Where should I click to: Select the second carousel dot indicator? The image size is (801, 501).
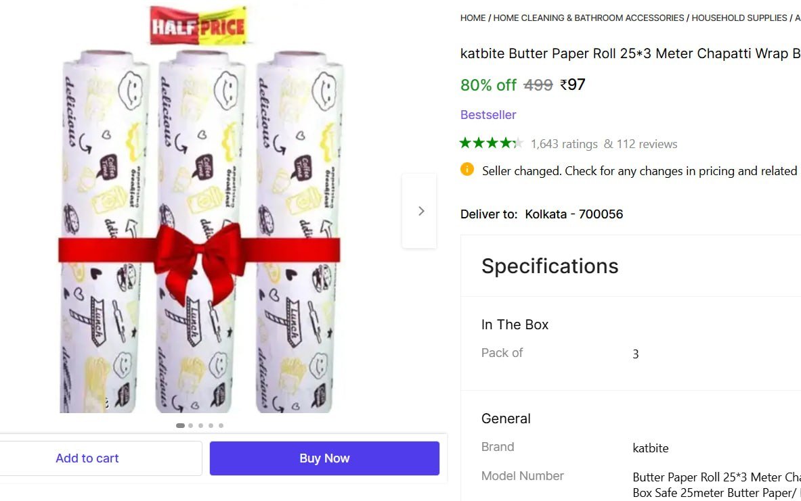191,425
